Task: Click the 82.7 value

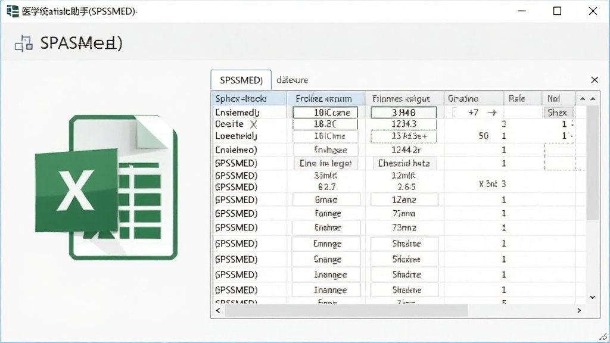Action: click(327, 187)
